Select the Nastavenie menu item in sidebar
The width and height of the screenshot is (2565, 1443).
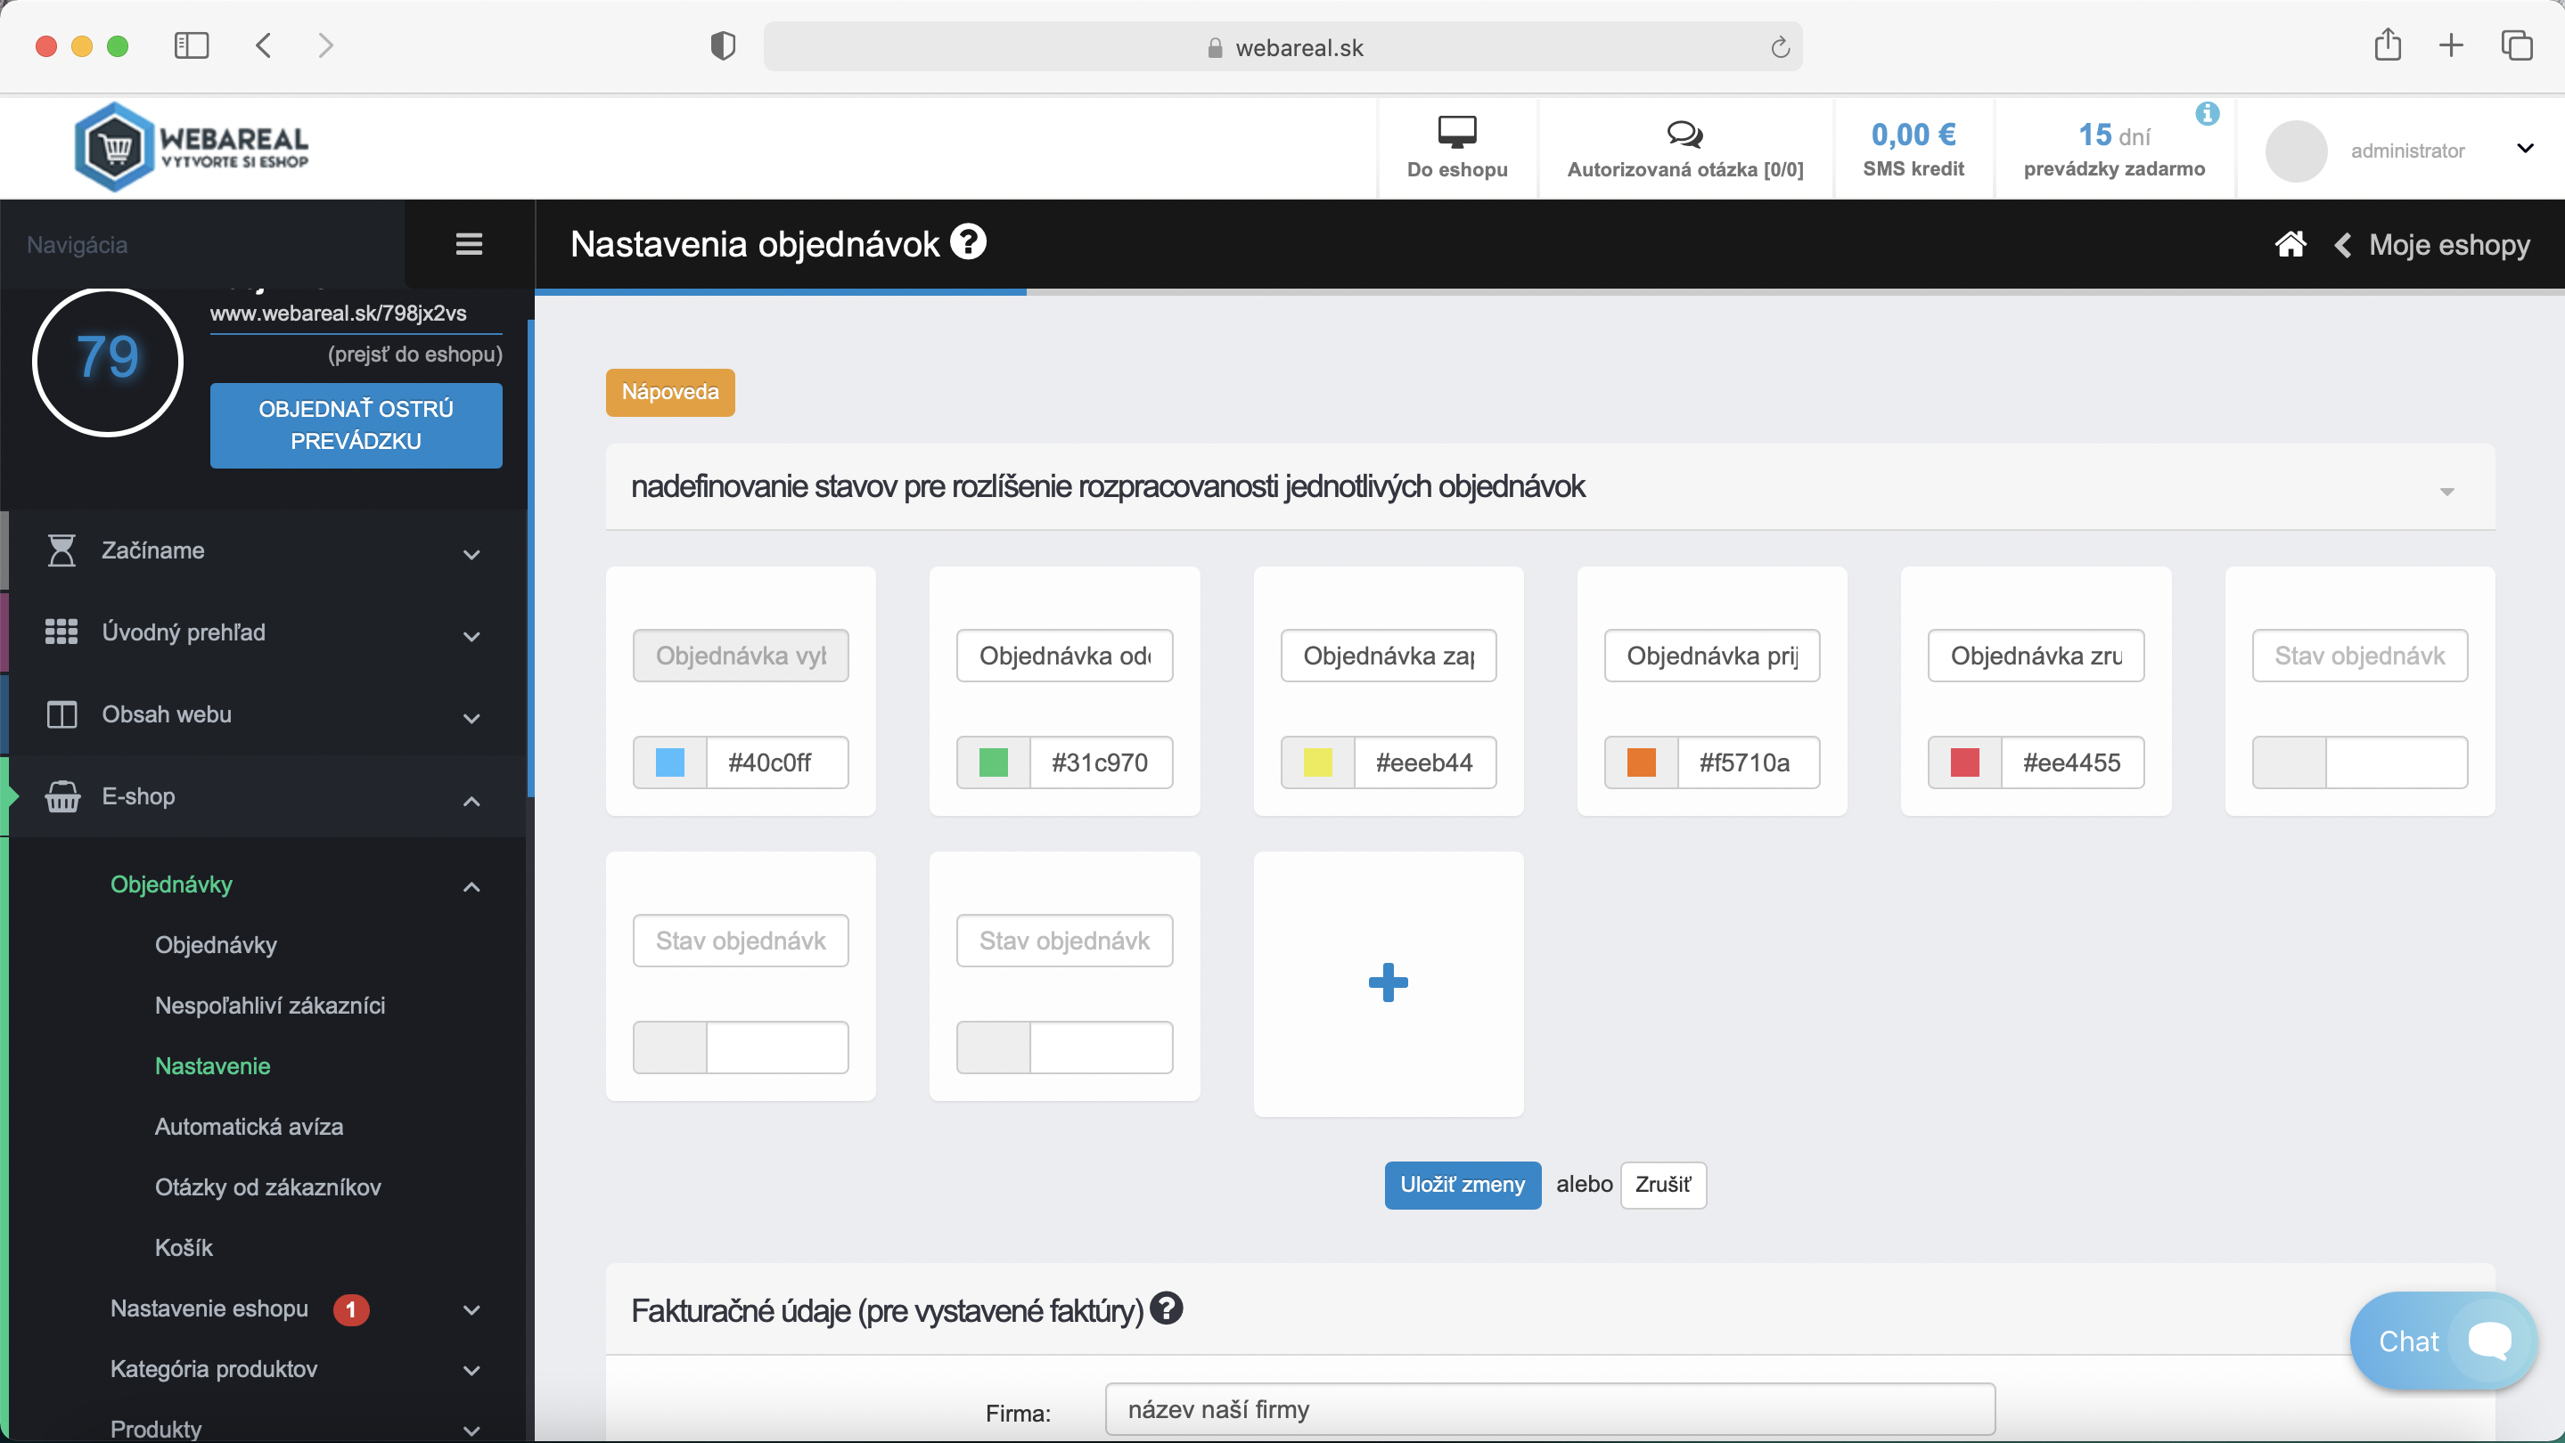(211, 1064)
